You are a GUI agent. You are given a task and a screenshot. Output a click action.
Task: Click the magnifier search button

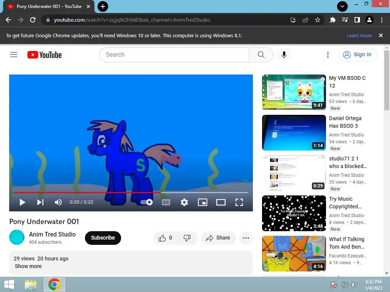[261, 55]
